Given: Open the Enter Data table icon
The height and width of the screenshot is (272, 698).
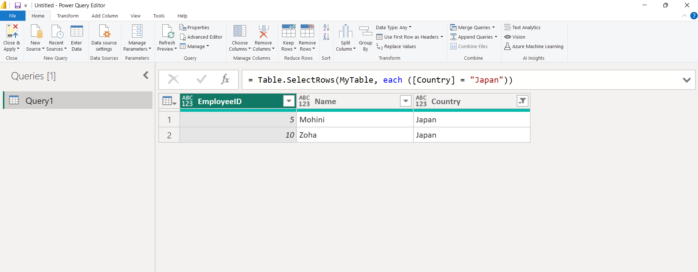Looking at the screenshot, I should [x=76, y=32].
